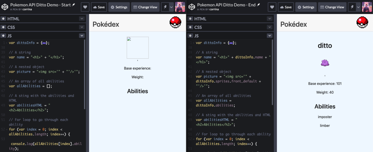373x152 pixels.
Task: Click Change View in the Start pen
Action: click(145, 7)
